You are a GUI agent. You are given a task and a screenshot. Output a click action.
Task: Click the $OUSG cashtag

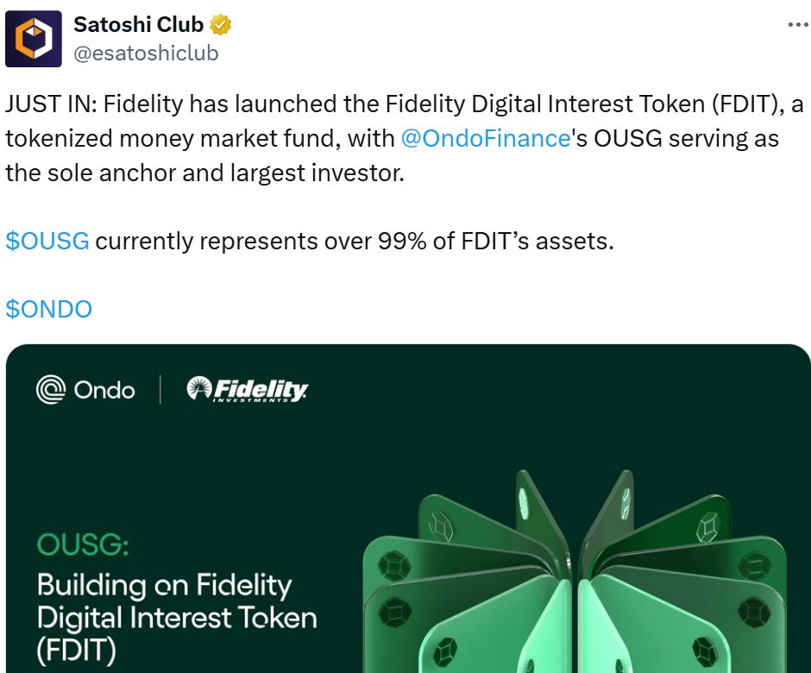(x=47, y=241)
